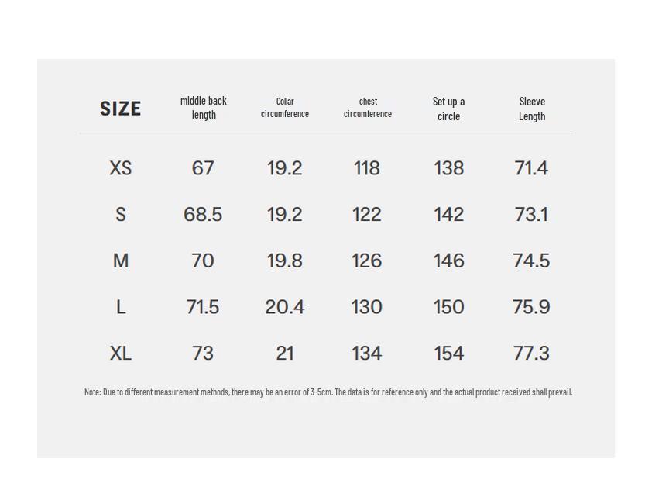Click the chest circumference header

(x=368, y=108)
